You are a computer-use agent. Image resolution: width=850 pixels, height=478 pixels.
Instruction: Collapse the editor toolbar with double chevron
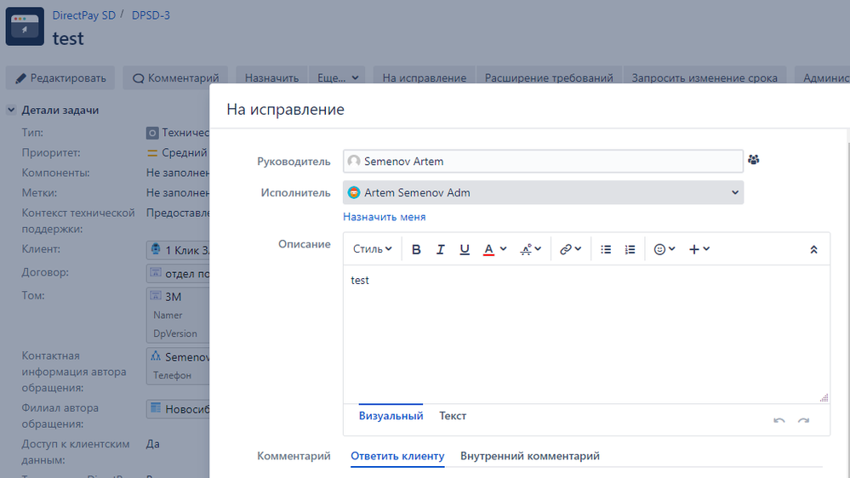(813, 250)
